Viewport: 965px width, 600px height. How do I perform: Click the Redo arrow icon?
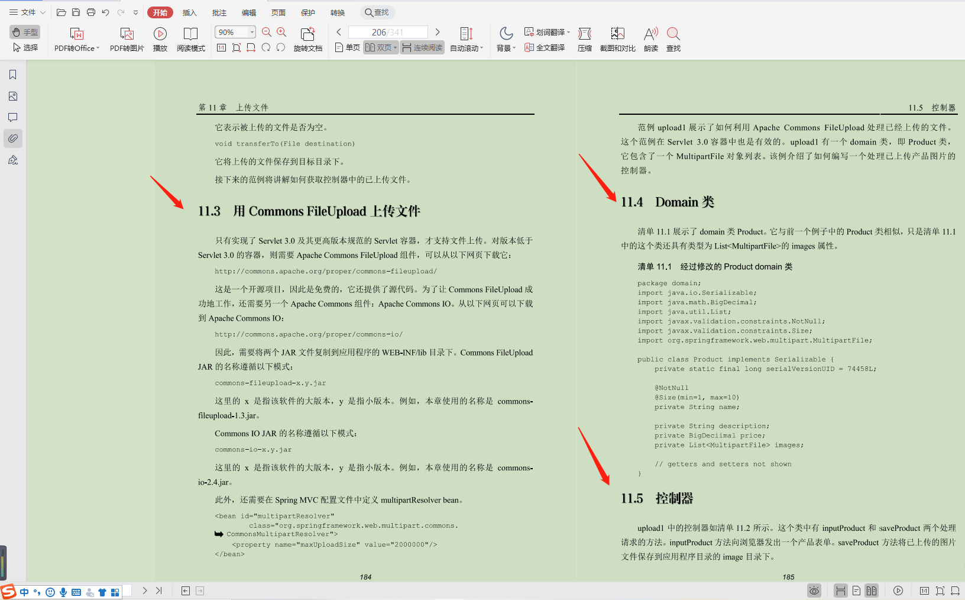[x=121, y=12]
